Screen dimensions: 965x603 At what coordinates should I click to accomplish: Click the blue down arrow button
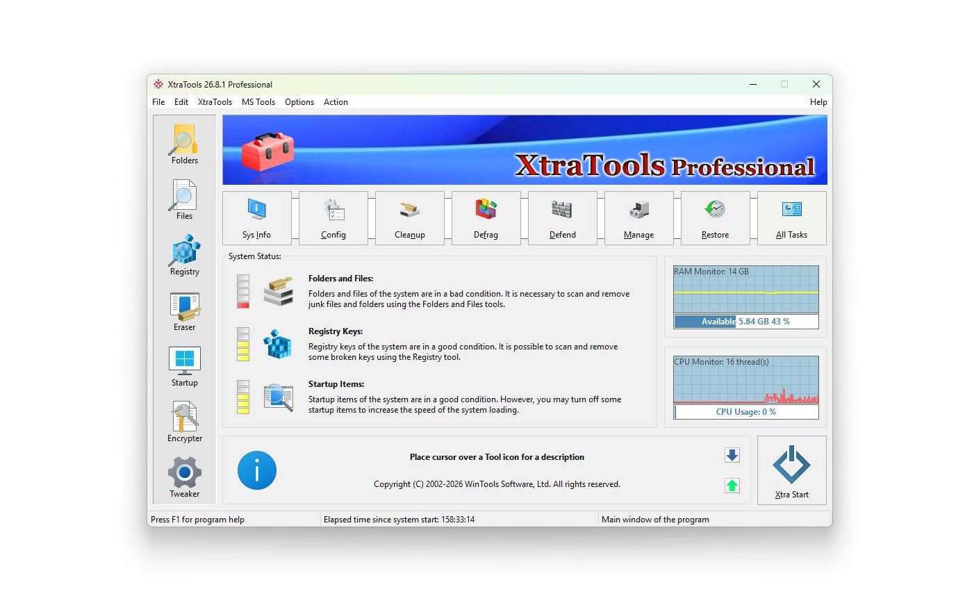click(732, 455)
